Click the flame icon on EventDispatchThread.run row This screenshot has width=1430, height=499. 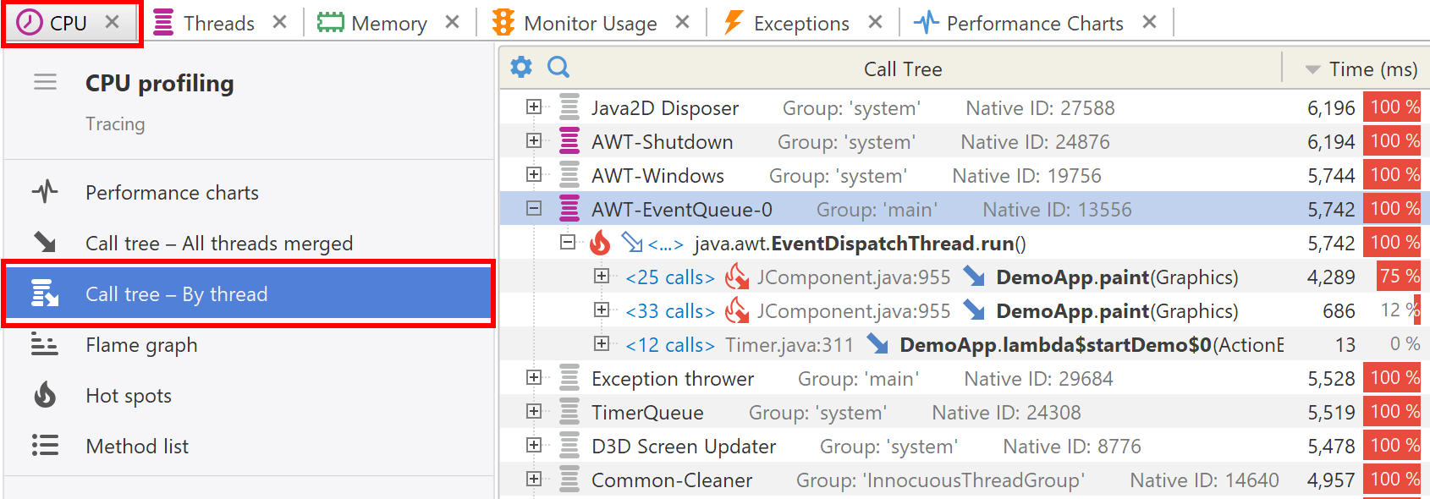[600, 243]
